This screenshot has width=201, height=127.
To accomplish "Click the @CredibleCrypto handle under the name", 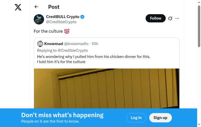I will click(61, 22).
